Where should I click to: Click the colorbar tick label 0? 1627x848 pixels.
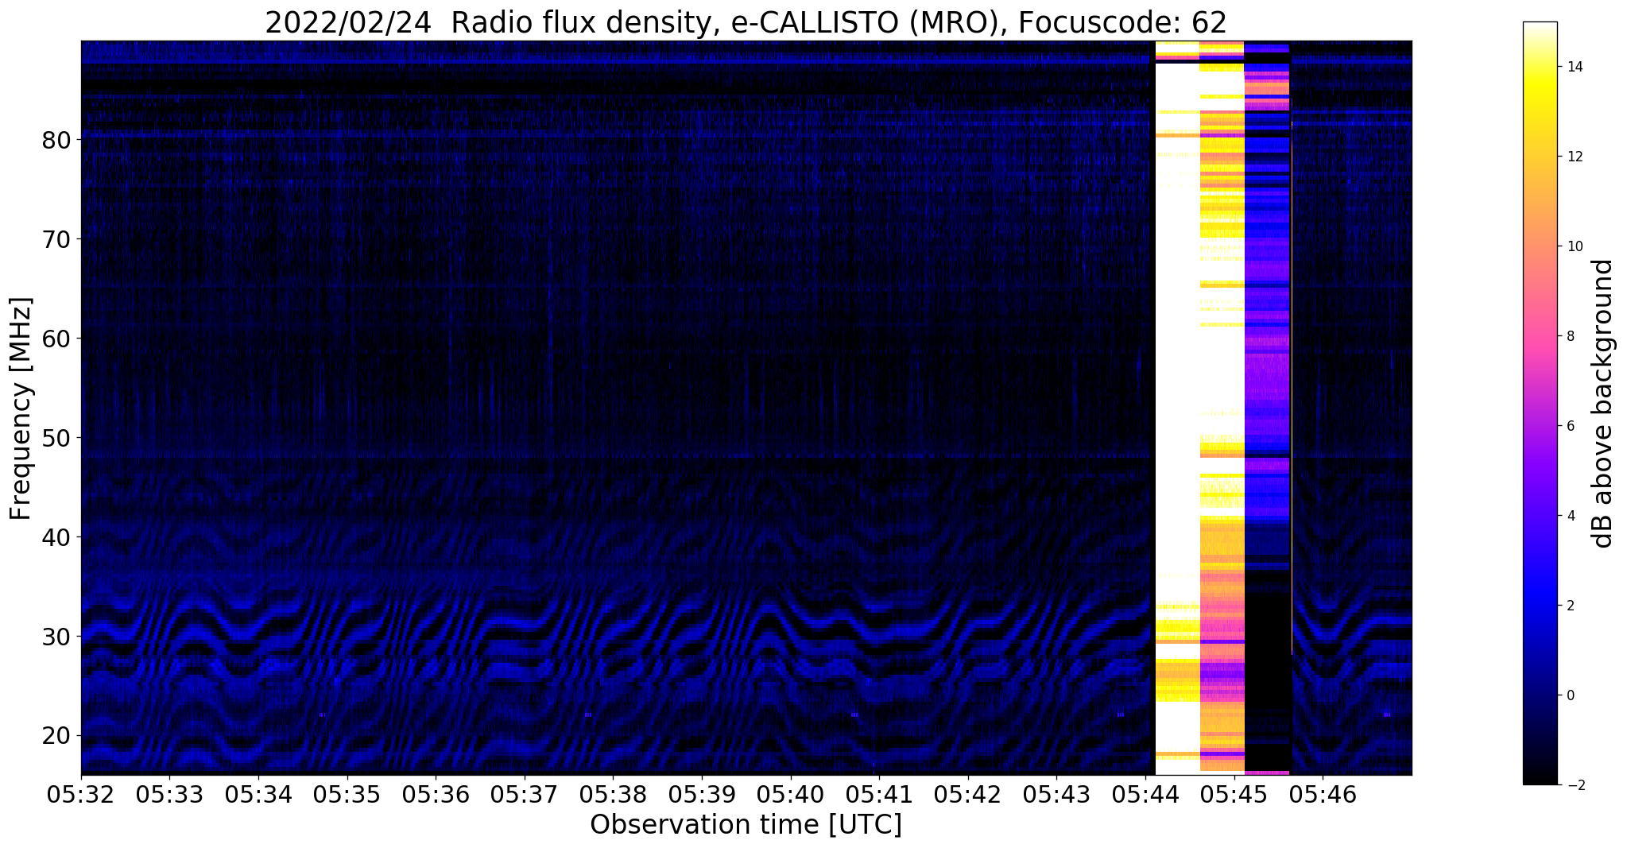(x=1569, y=695)
